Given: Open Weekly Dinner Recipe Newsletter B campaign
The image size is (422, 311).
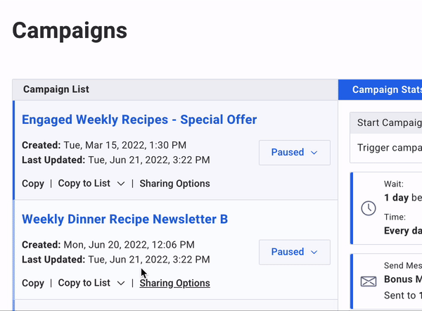Looking at the screenshot, I should 124,220.
